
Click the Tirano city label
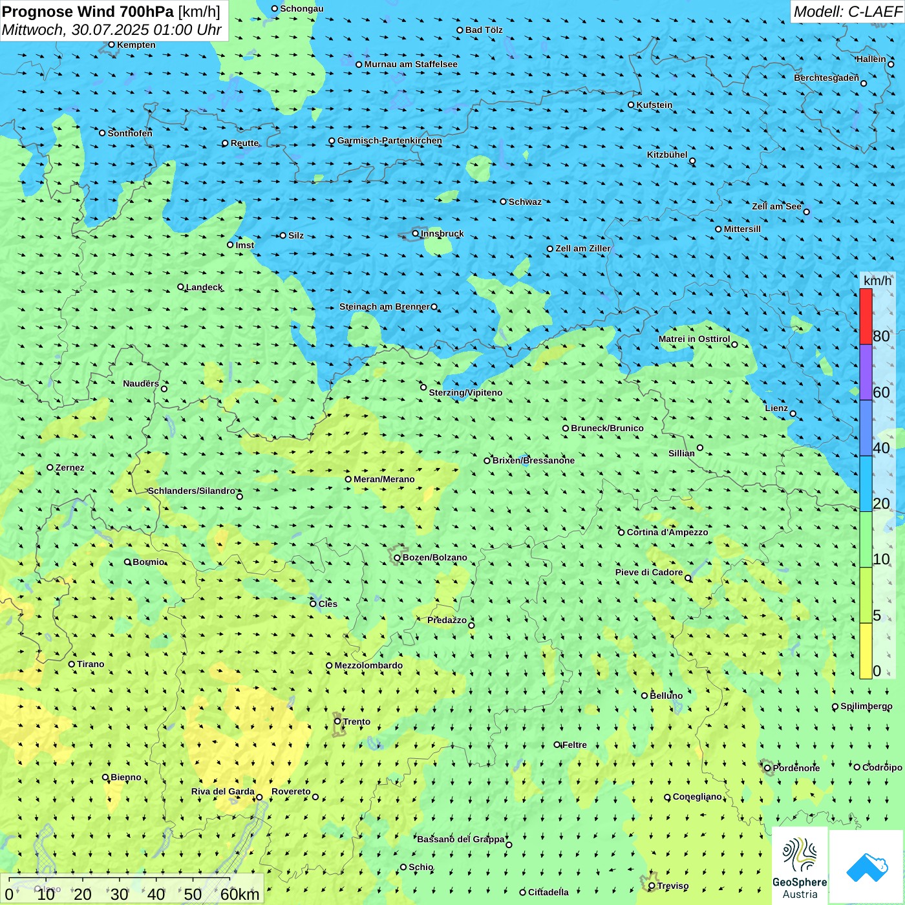click(x=90, y=664)
